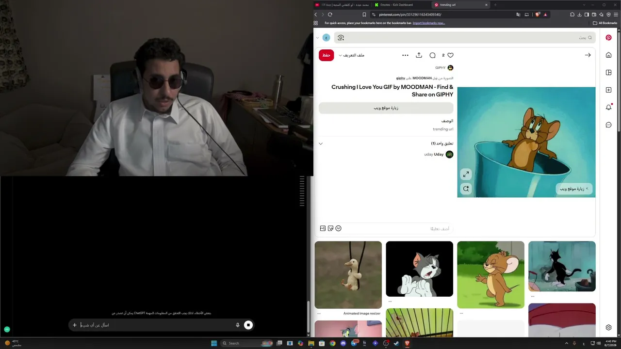Viewport: 621px width, 349px height.
Task: Close the trending url tab
Action: click(x=486, y=5)
